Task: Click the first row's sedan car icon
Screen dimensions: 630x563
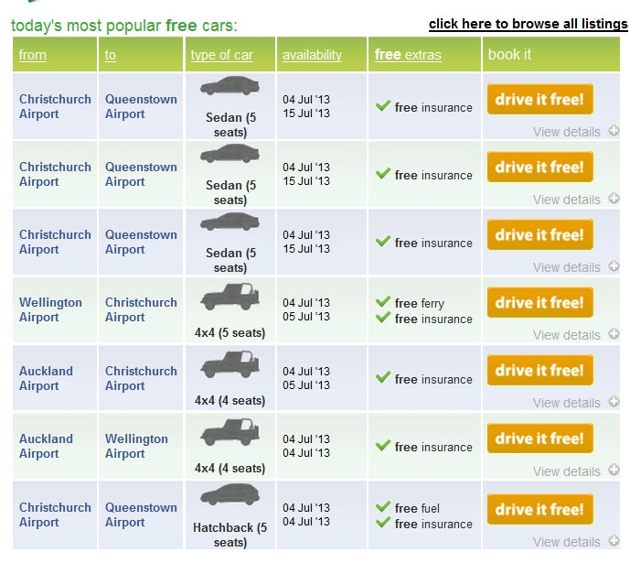Action: click(230, 87)
